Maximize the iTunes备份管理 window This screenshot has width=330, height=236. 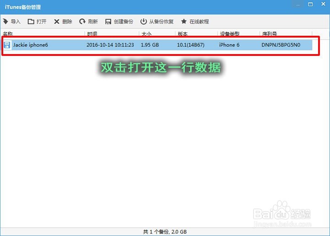tap(310, 4)
